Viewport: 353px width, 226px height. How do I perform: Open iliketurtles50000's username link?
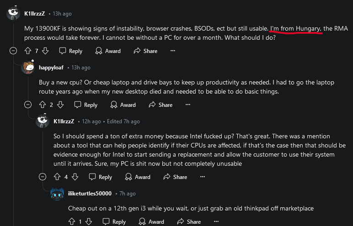pos(90,194)
